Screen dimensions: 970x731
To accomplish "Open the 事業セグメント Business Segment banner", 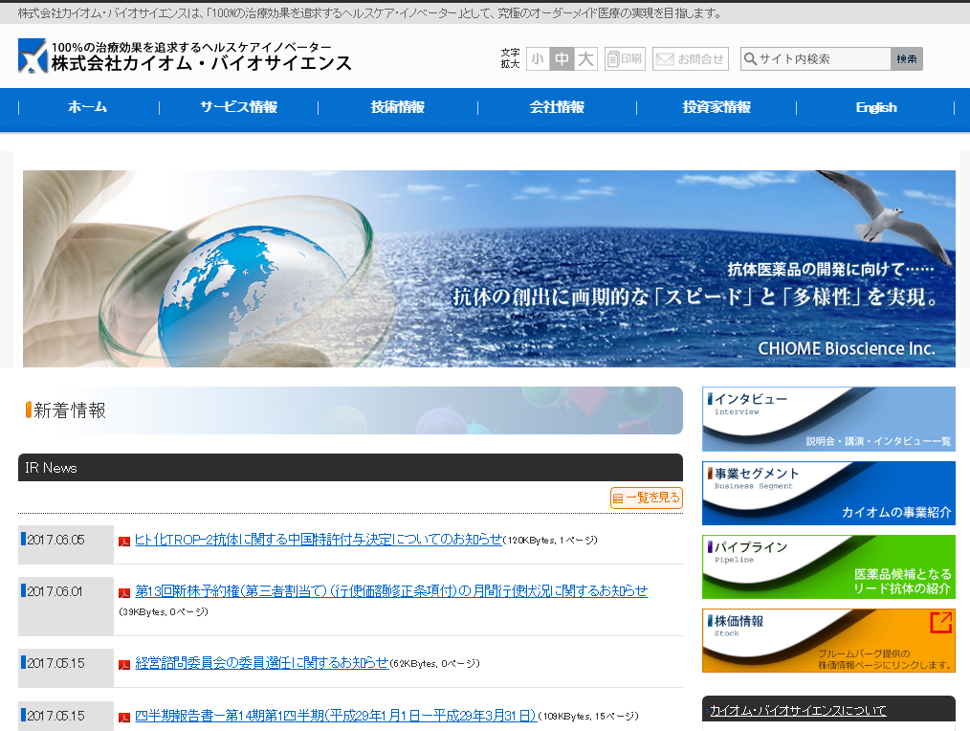I will tap(828, 493).
